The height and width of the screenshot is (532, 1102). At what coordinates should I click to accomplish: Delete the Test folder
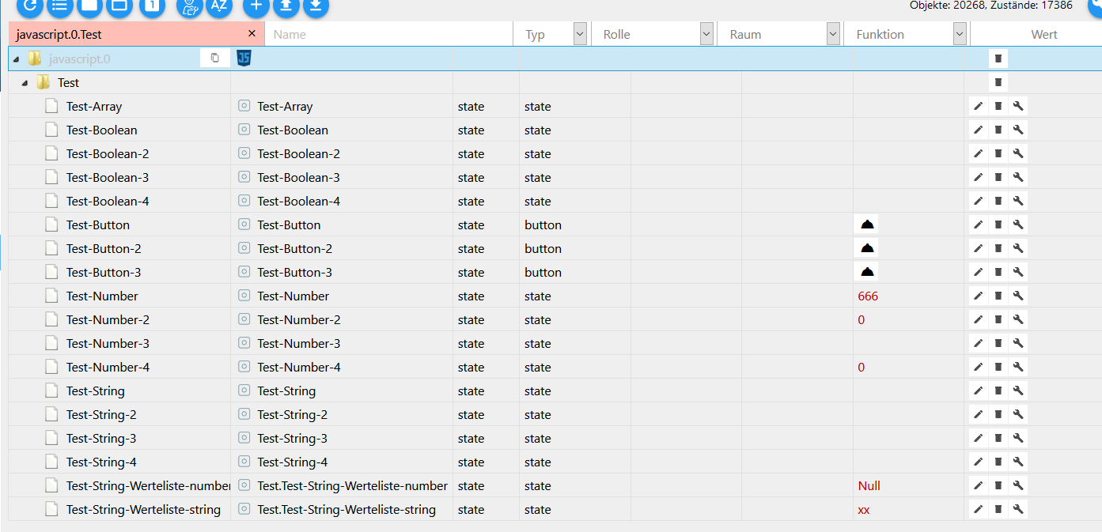[998, 82]
